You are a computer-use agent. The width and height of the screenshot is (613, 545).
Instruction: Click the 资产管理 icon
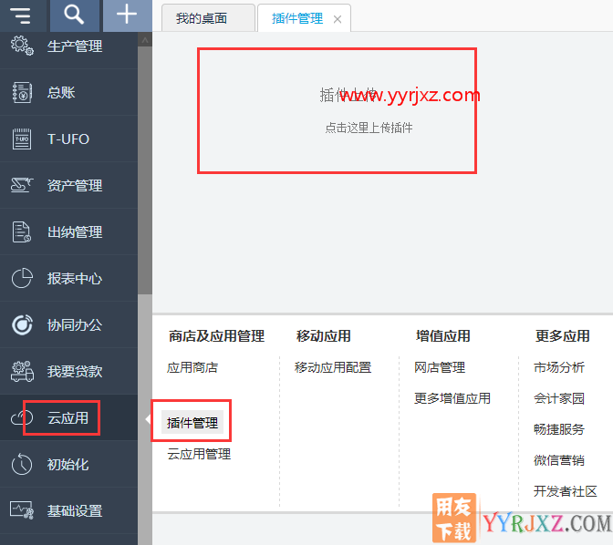[x=22, y=185]
